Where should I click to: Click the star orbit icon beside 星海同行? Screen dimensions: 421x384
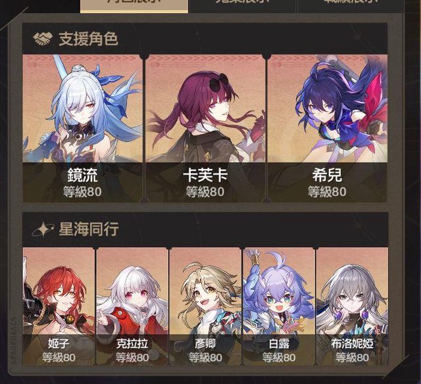tap(42, 229)
